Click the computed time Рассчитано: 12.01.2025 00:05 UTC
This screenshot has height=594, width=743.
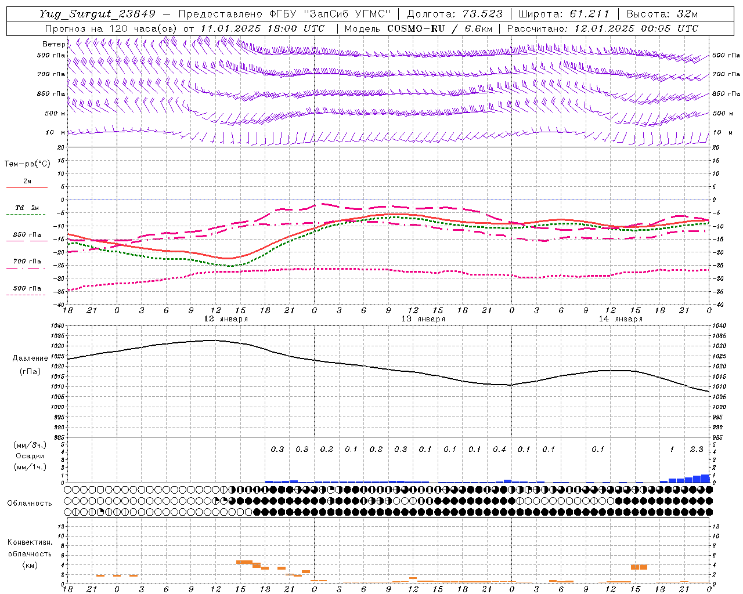[x=603, y=28]
